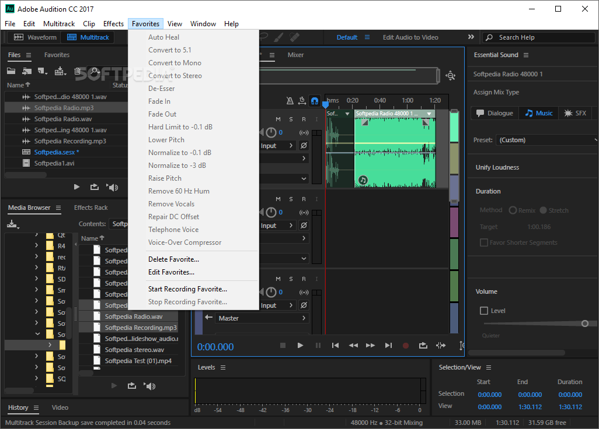
Task: Click the Play transport button
Action: [x=300, y=346]
